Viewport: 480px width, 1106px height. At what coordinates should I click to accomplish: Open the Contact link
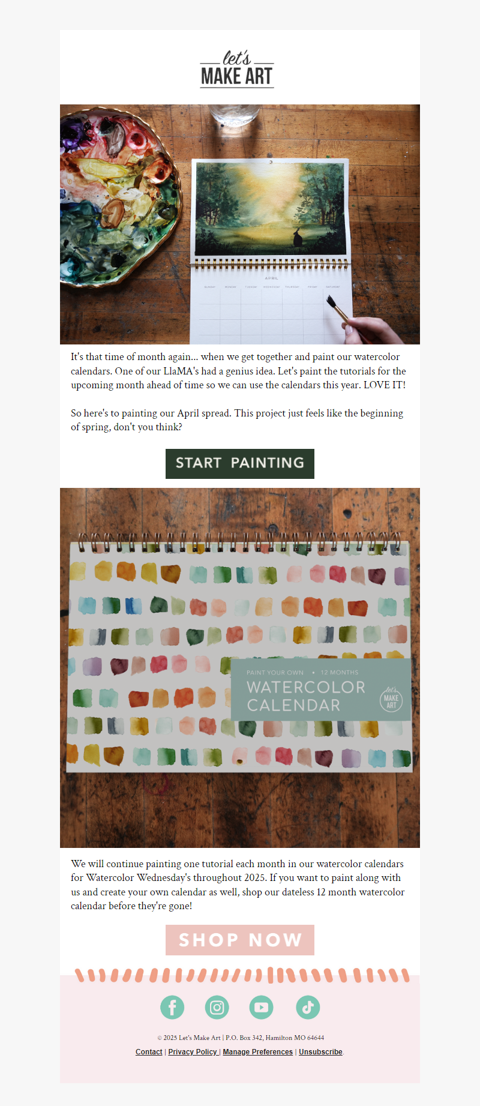[149, 1052]
